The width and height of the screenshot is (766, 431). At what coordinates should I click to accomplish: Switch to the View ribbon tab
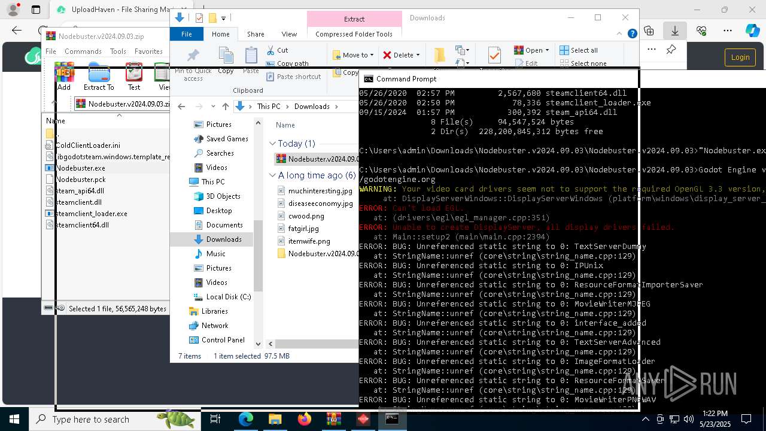pos(289,34)
